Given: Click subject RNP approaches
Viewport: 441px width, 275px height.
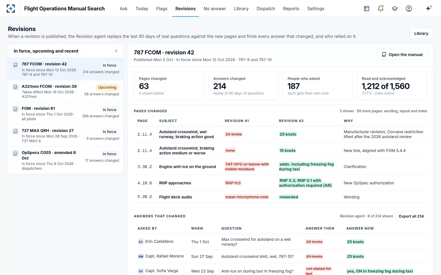Looking at the screenshot, I should coord(175,183).
